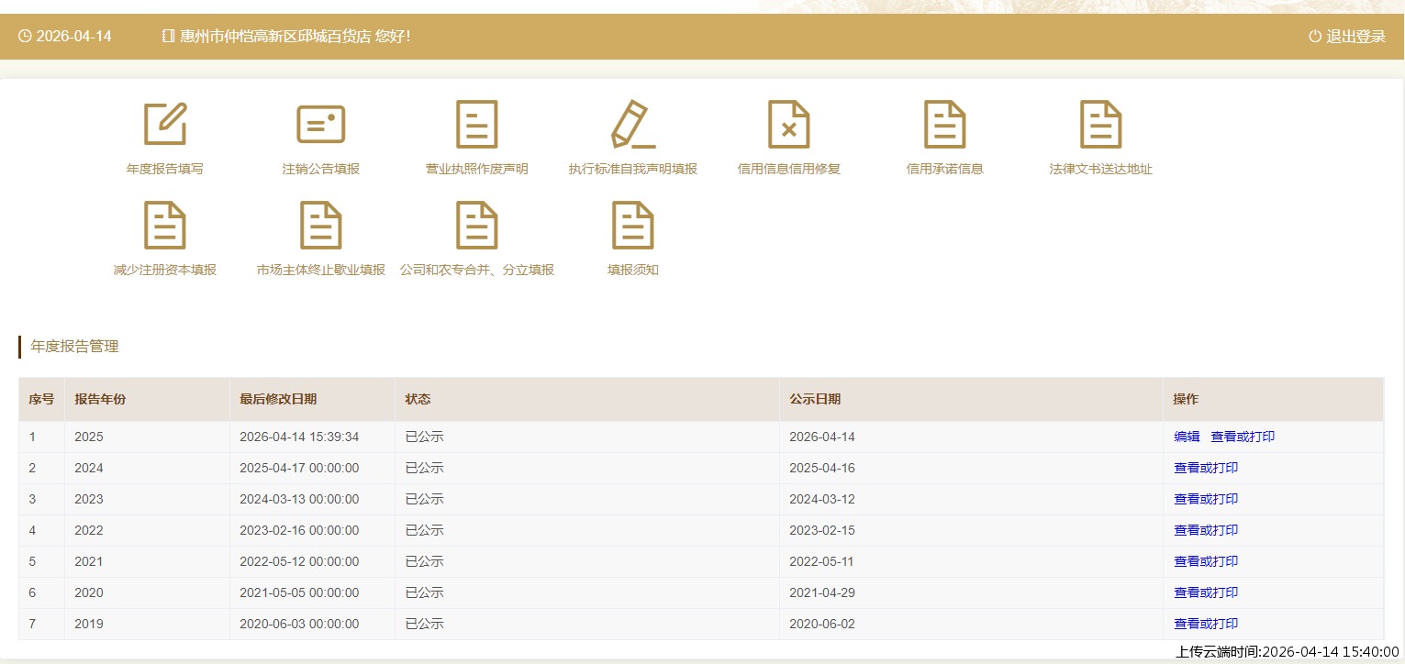
Task: Open 信用信息信用修复 icon
Action: (789, 124)
